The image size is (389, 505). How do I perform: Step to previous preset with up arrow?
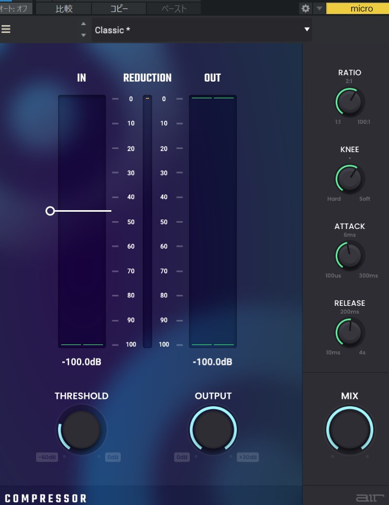pos(83,24)
